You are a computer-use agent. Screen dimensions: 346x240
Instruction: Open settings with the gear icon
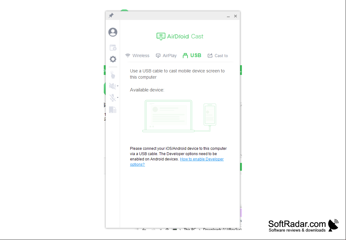[x=113, y=59]
